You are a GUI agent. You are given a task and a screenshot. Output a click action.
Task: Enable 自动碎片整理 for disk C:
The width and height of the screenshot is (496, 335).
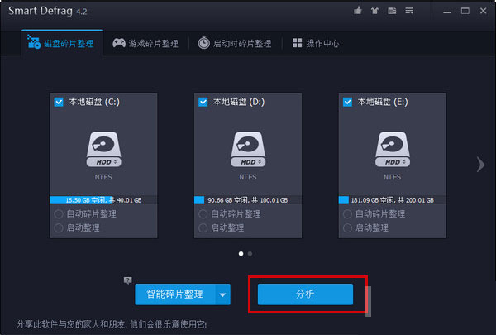pyautogui.click(x=59, y=214)
